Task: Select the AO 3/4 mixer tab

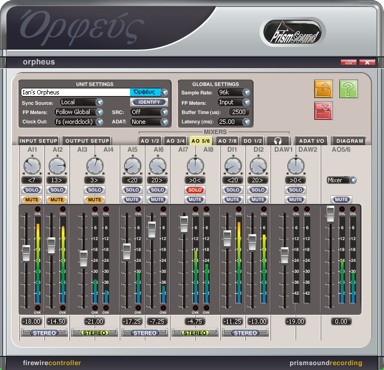Action: [175, 141]
